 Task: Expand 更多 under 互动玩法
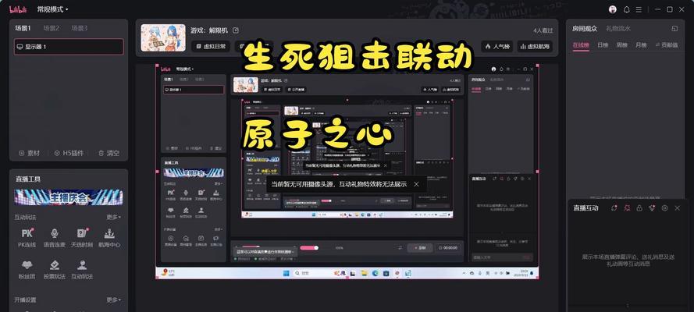click(114, 217)
